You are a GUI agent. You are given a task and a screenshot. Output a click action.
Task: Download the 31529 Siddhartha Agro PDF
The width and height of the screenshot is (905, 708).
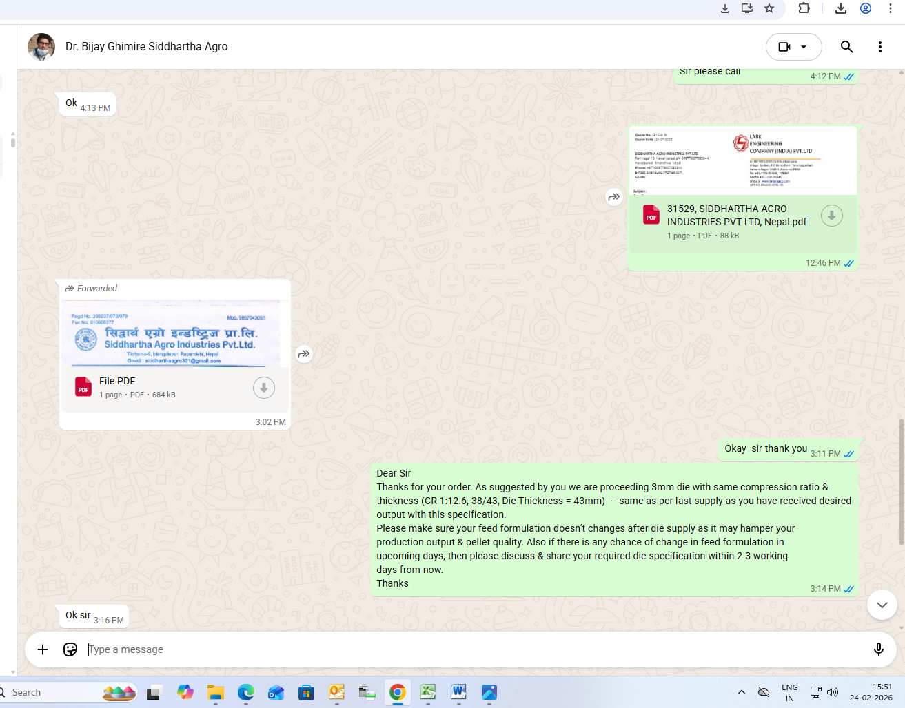tap(831, 216)
